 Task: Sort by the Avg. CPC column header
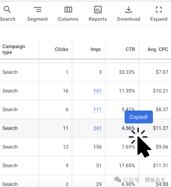(158, 49)
